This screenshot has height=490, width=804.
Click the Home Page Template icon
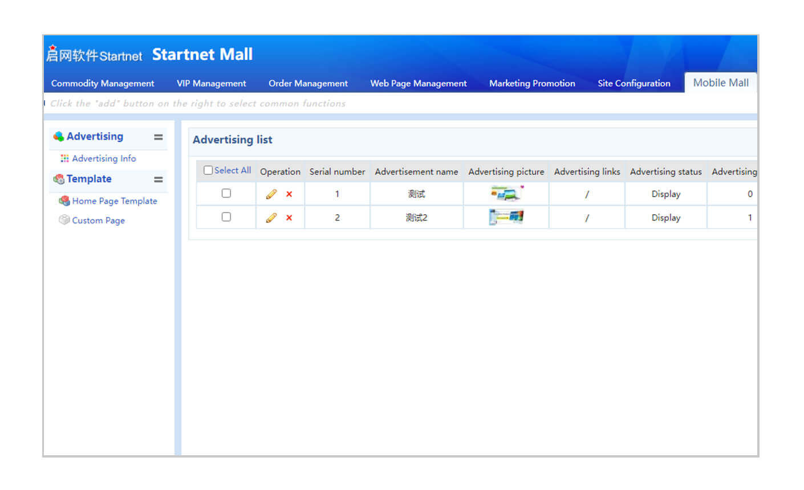point(64,201)
